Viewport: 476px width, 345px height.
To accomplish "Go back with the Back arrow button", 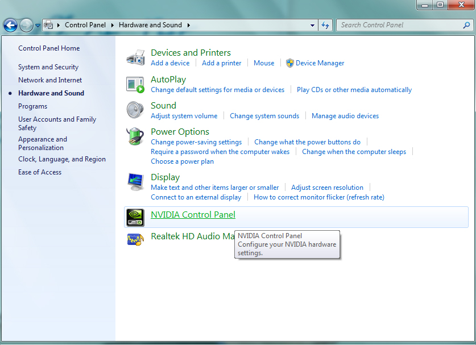I will coord(10,25).
